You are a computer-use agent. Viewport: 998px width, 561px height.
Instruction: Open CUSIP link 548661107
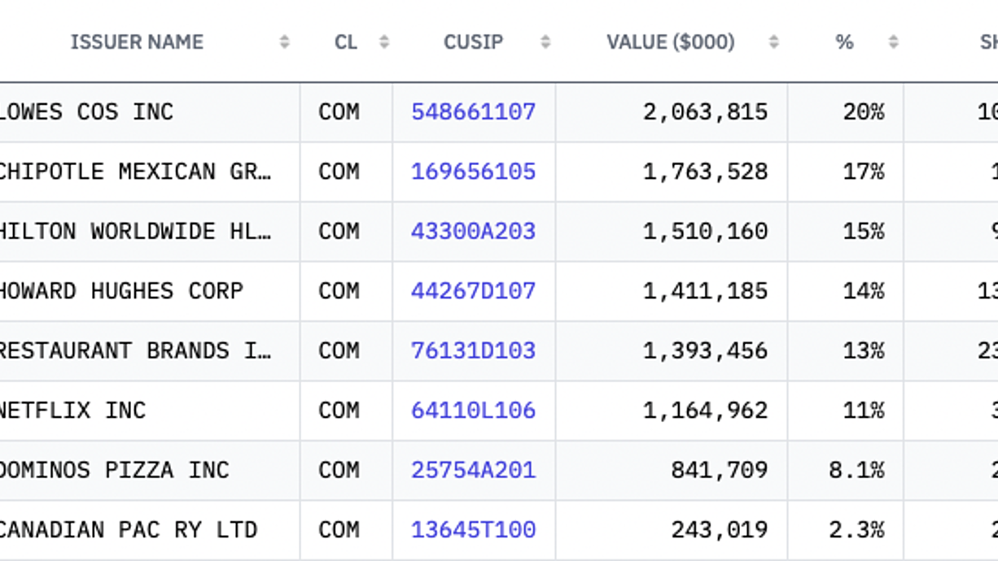point(474,112)
